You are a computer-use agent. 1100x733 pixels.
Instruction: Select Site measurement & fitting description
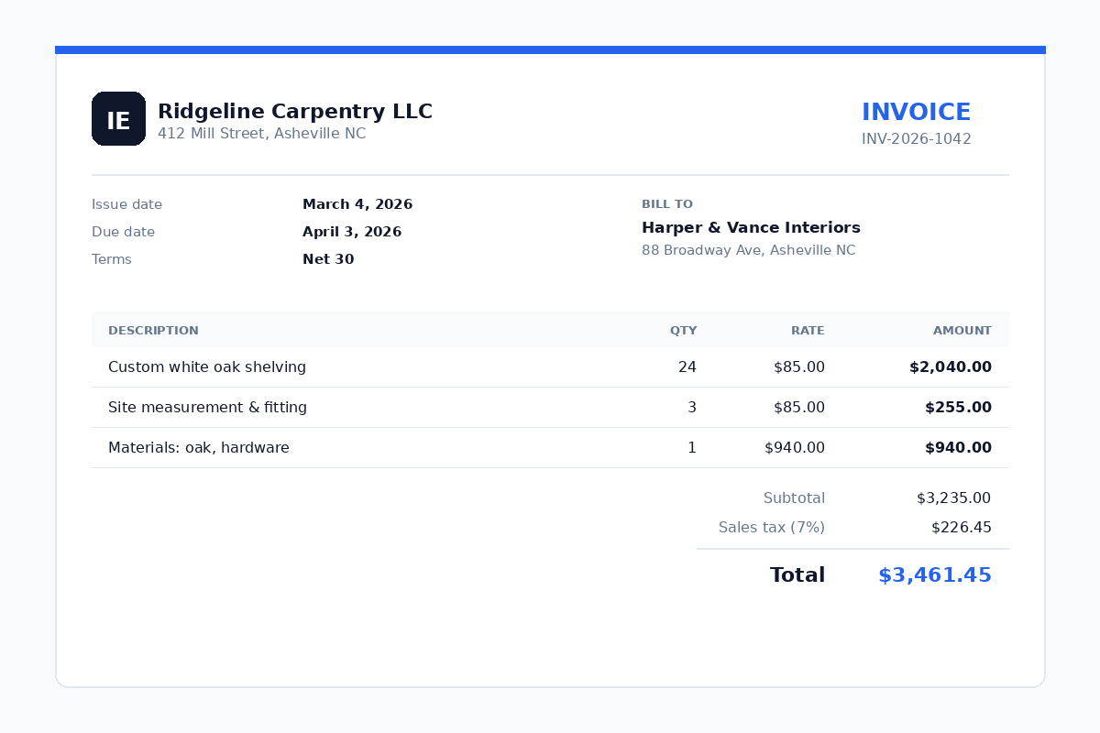pos(207,408)
